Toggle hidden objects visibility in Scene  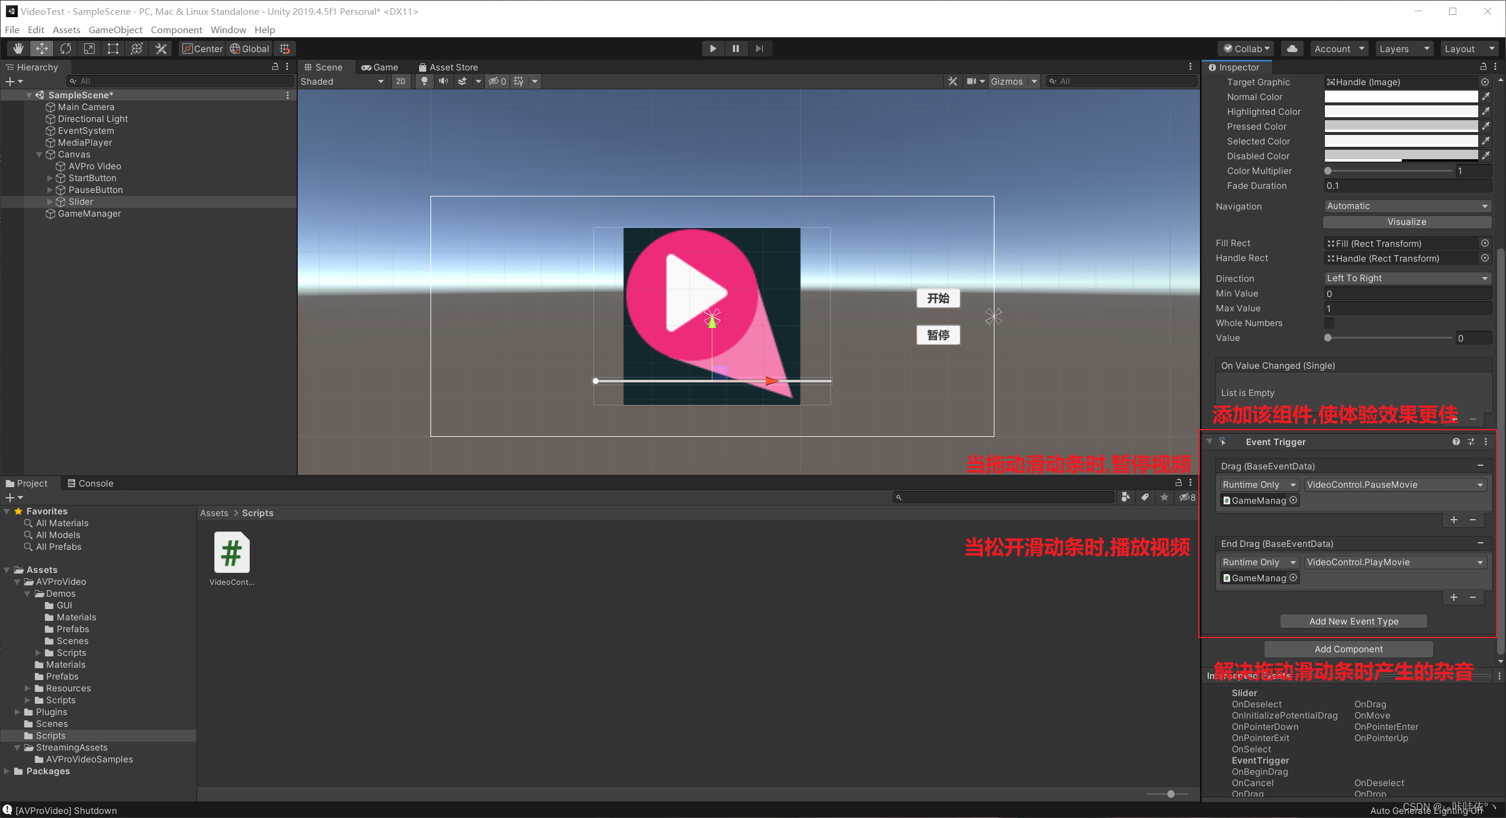pyautogui.click(x=497, y=81)
